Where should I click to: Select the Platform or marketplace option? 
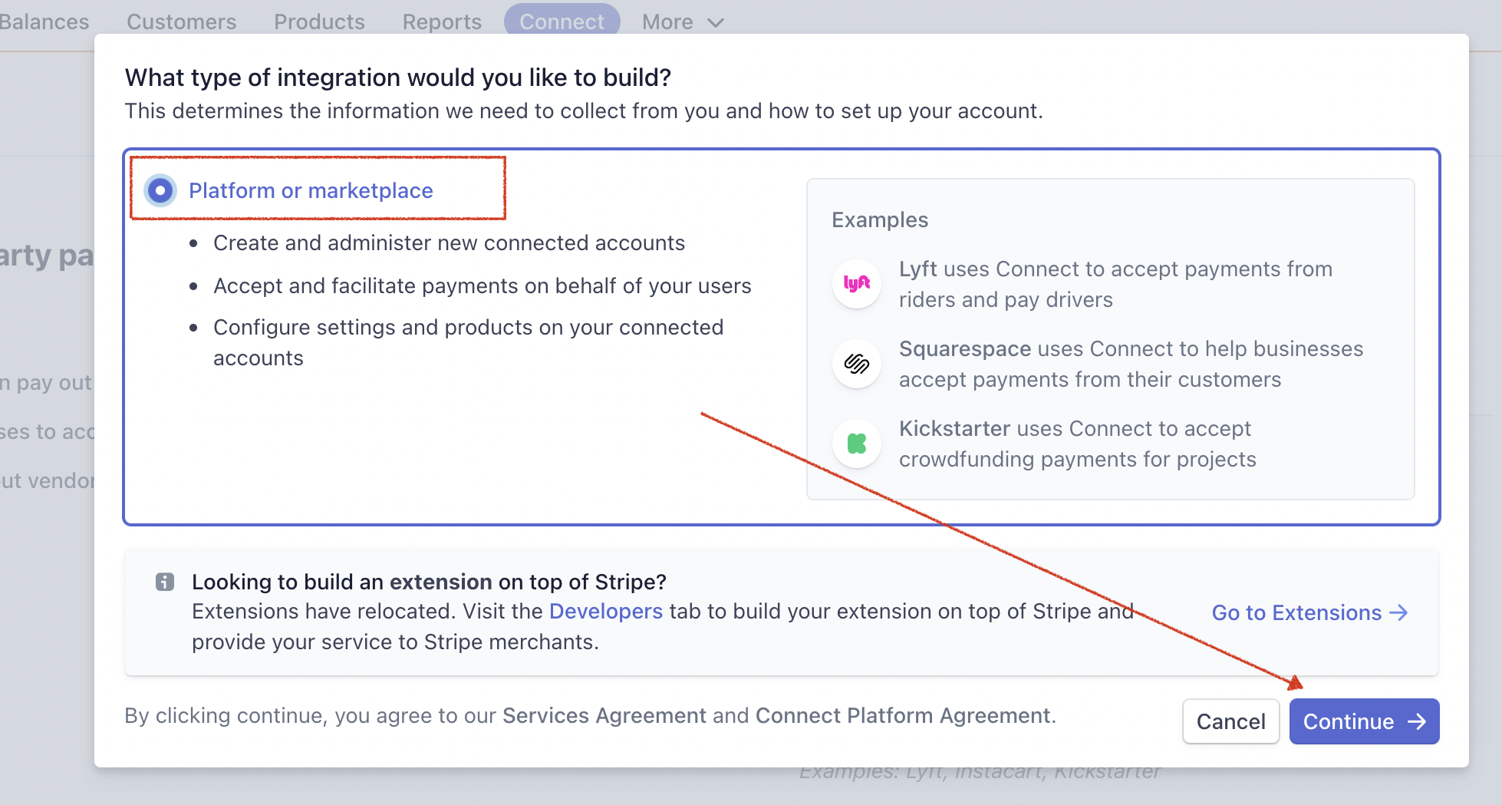160,190
